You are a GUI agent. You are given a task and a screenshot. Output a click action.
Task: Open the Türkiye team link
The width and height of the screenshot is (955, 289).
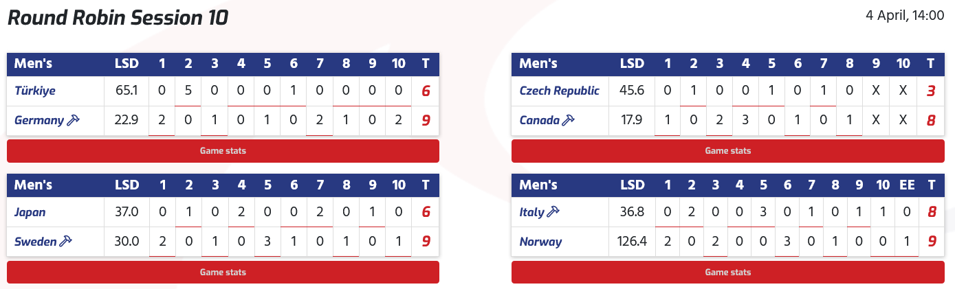35,91
